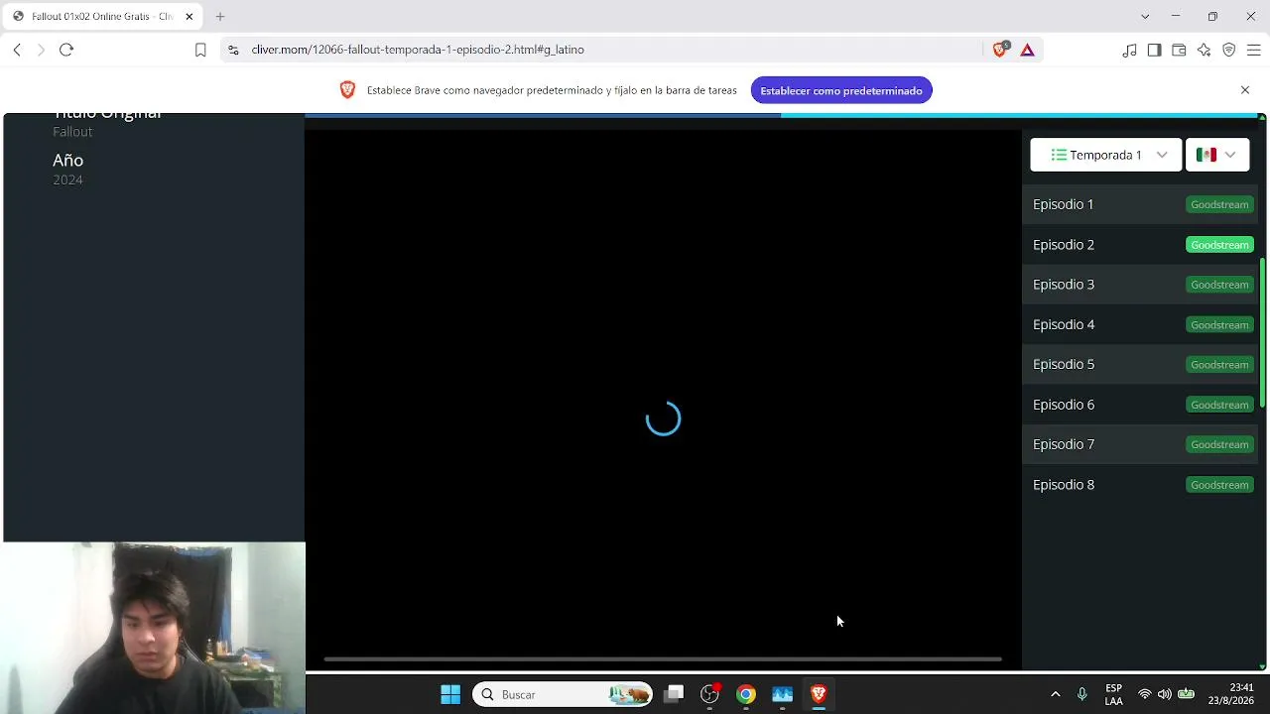Show hidden system tray icons chevron
1270x714 pixels.
coord(1056,694)
